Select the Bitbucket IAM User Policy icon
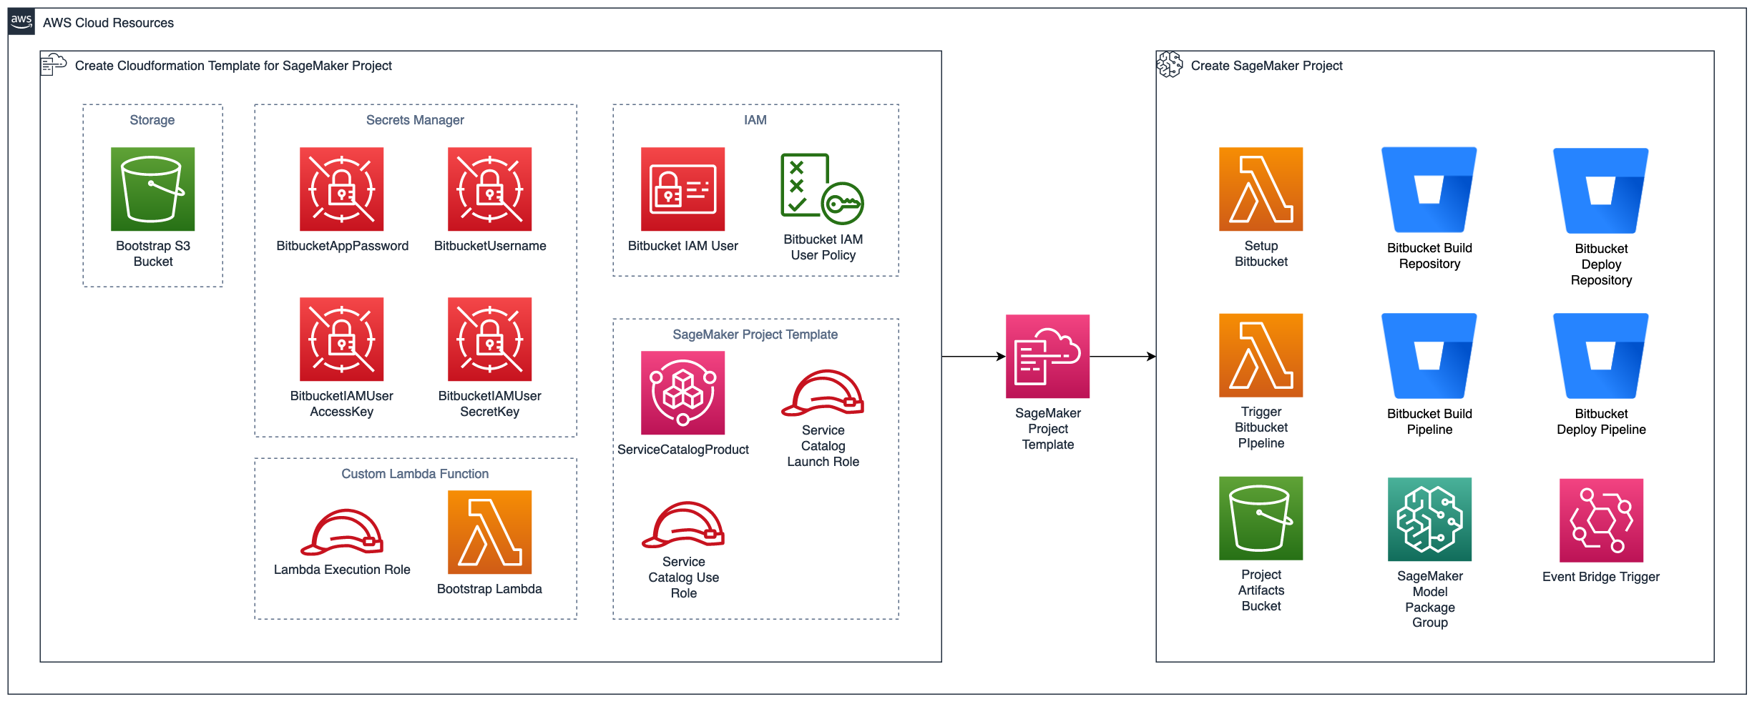 [823, 189]
